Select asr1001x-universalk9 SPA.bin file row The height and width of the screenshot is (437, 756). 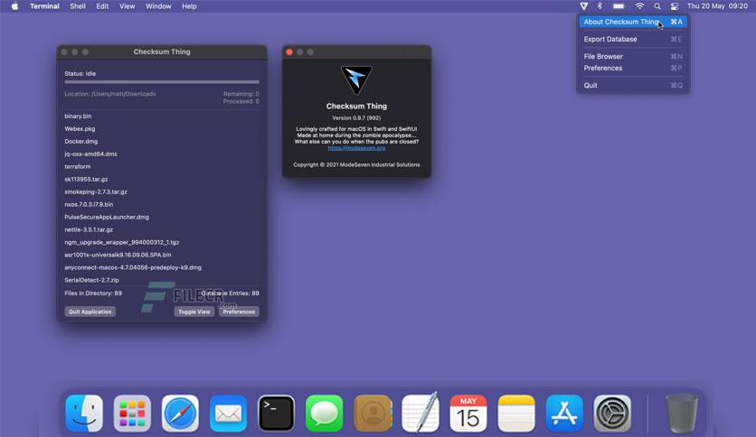point(162,255)
